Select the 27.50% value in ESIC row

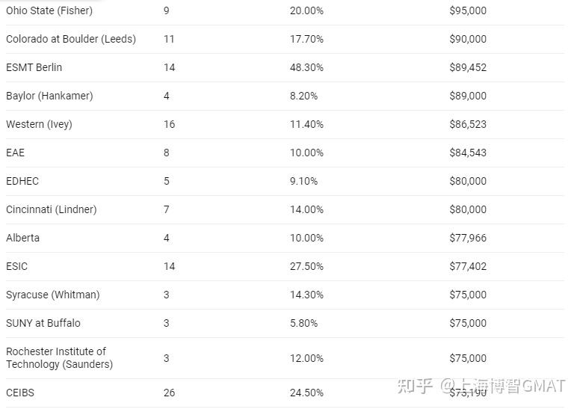(x=306, y=266)
